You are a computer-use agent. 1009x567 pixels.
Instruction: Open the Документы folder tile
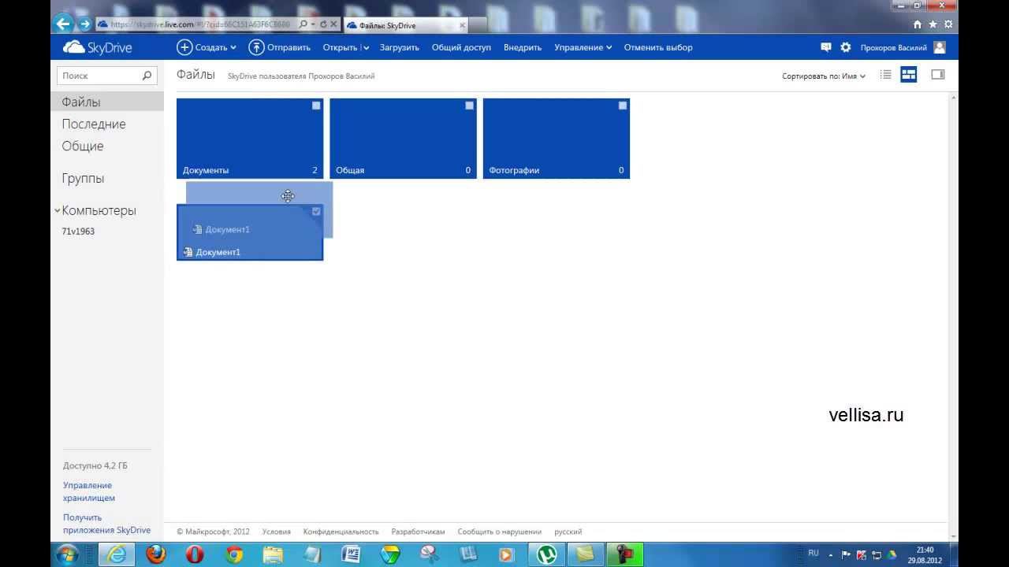point(250,139)
